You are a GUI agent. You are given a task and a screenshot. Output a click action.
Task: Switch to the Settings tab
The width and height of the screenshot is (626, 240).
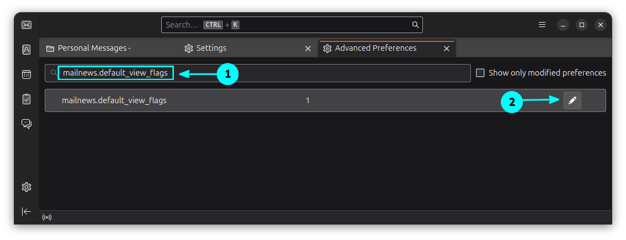pos(211,49)
